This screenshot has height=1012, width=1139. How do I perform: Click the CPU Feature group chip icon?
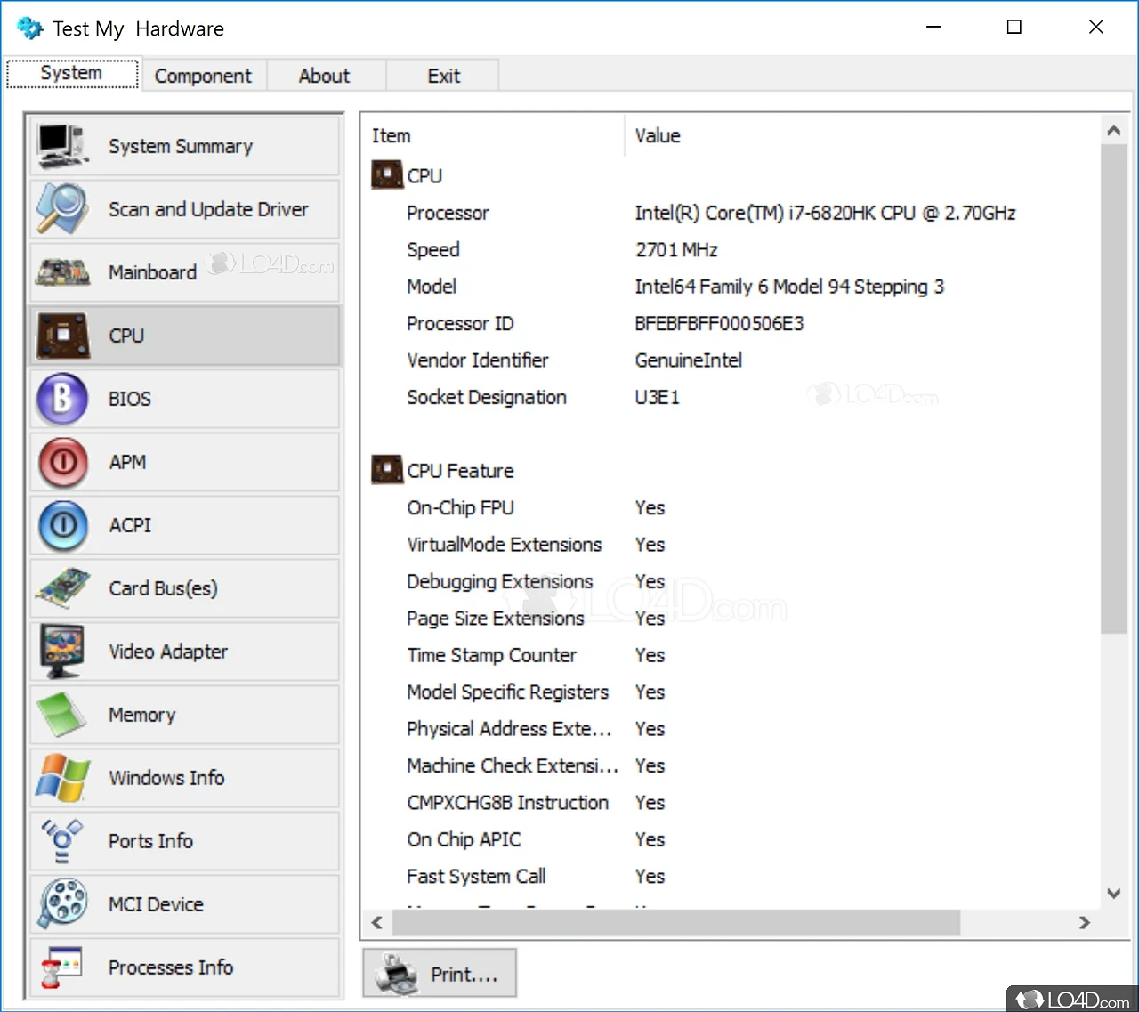coord(387,469)
